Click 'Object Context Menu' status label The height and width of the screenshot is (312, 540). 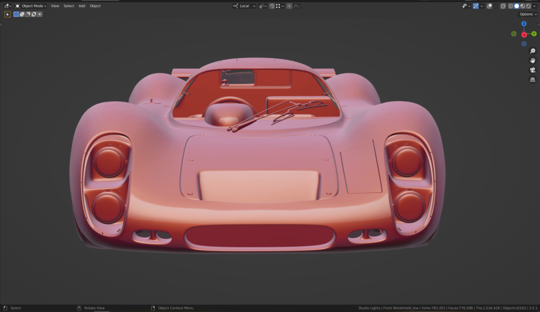tap(176, 308)
